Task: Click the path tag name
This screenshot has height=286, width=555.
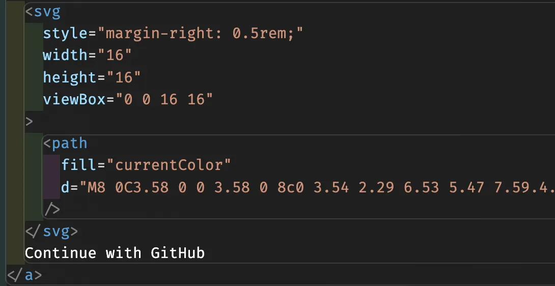Action: click(x=69, y=144)
